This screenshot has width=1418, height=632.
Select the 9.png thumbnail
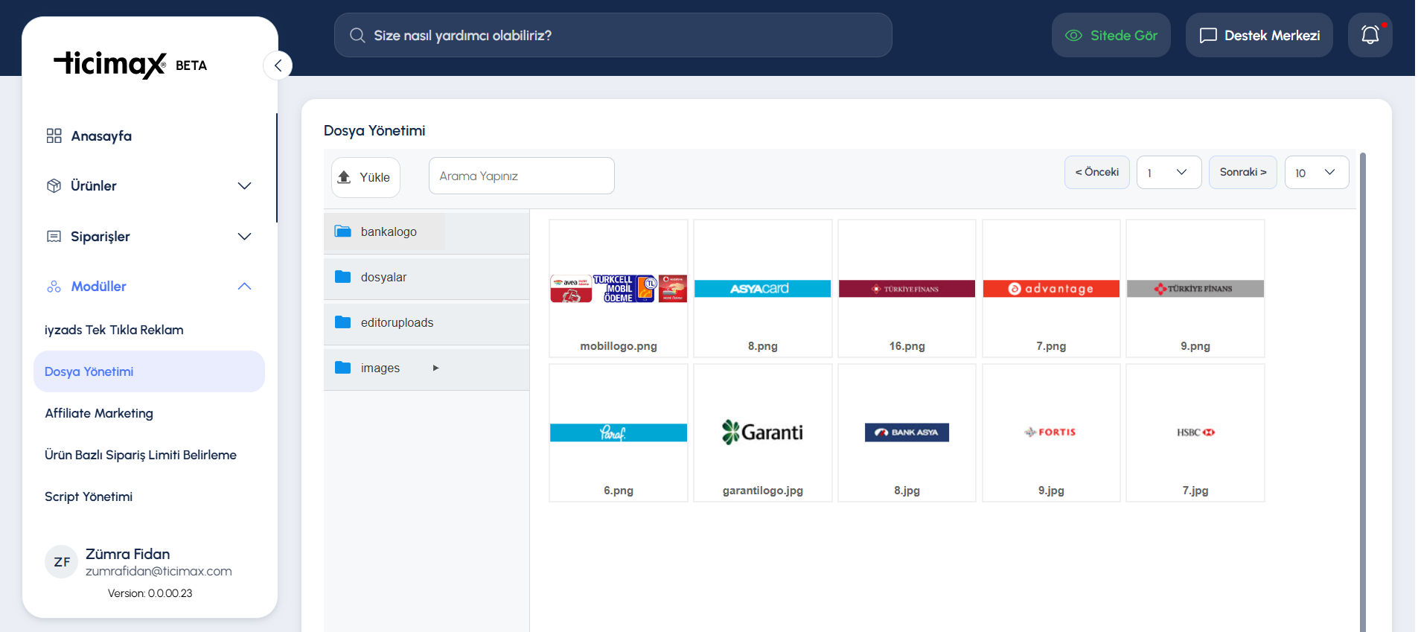1195,288
